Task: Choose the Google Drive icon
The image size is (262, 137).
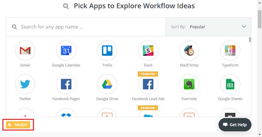Action: [107, 84]
